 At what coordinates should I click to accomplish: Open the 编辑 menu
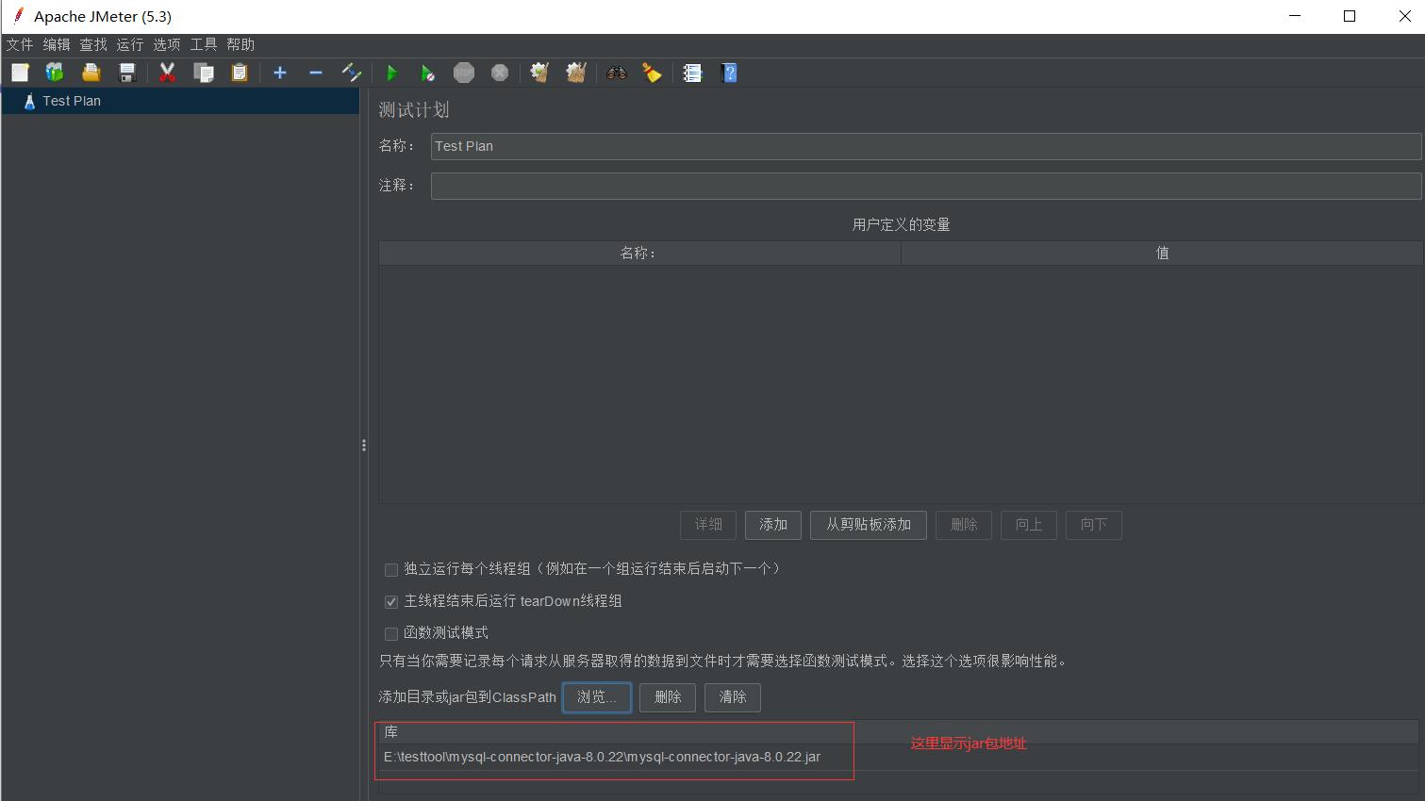coord(57,44)
